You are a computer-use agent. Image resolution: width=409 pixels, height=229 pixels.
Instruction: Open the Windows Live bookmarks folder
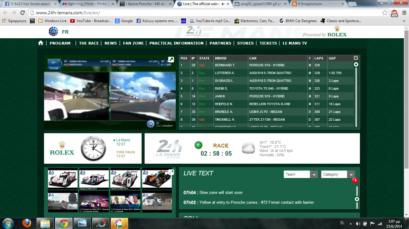pyautogui.click(x=52, y=21)
